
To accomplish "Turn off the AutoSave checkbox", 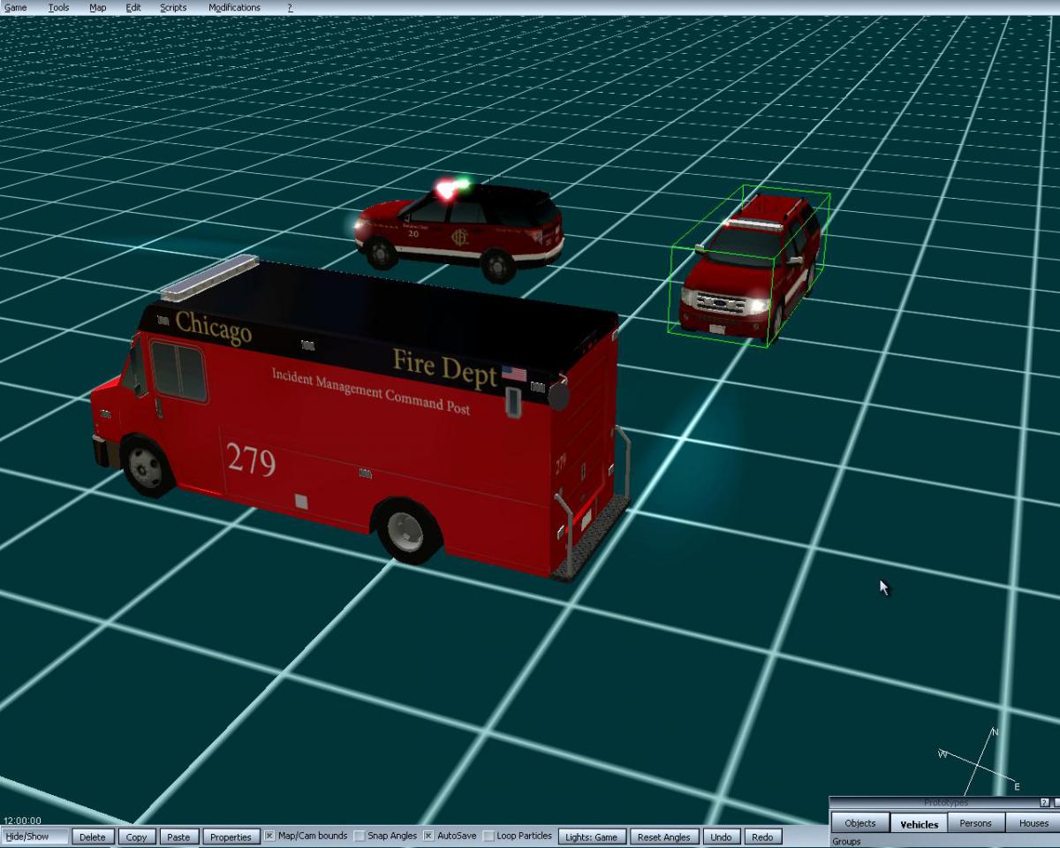I will (x=428, y=836).
